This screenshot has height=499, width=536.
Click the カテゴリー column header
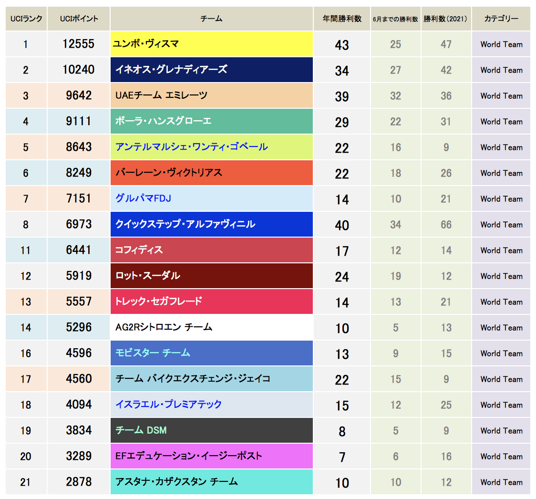pyautogui.click(x=501, y=19)
